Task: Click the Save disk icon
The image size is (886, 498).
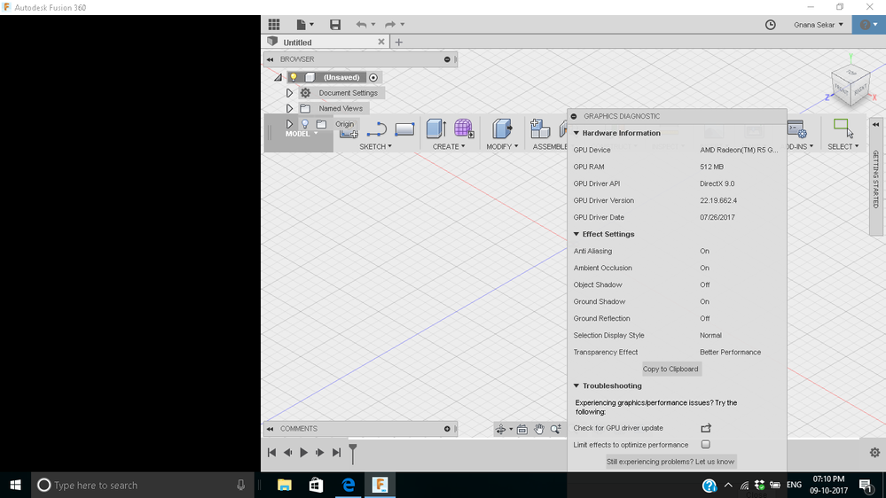Action: 335,24
